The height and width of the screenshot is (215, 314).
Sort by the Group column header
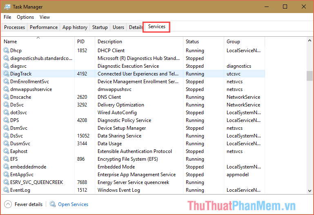[244, 41]
